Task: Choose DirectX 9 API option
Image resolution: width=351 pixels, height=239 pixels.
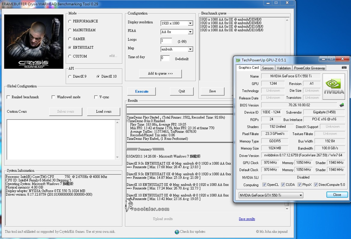Action: click(70, 76)
